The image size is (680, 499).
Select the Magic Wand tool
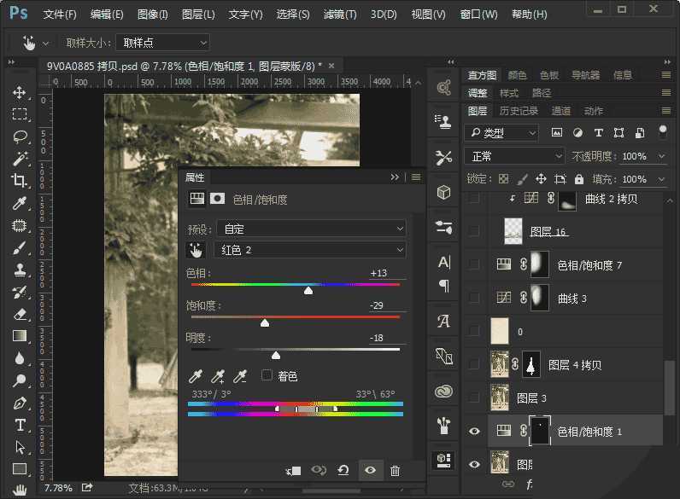pos(20,159)
